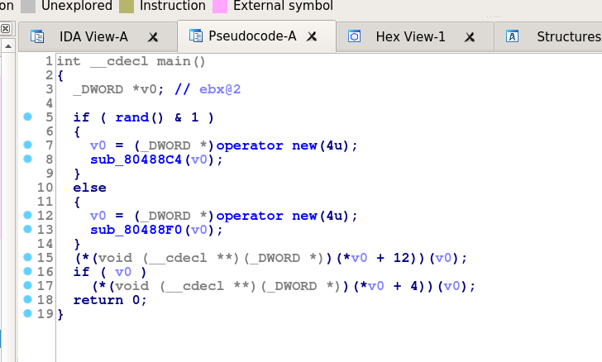Viewport: 602px width, 362px height.
Task: Close the IDA View-A tab
Action: 153,37
